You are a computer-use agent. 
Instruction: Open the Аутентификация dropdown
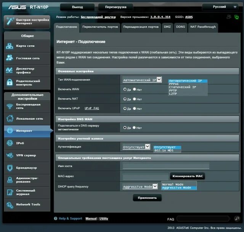(136, 147)
